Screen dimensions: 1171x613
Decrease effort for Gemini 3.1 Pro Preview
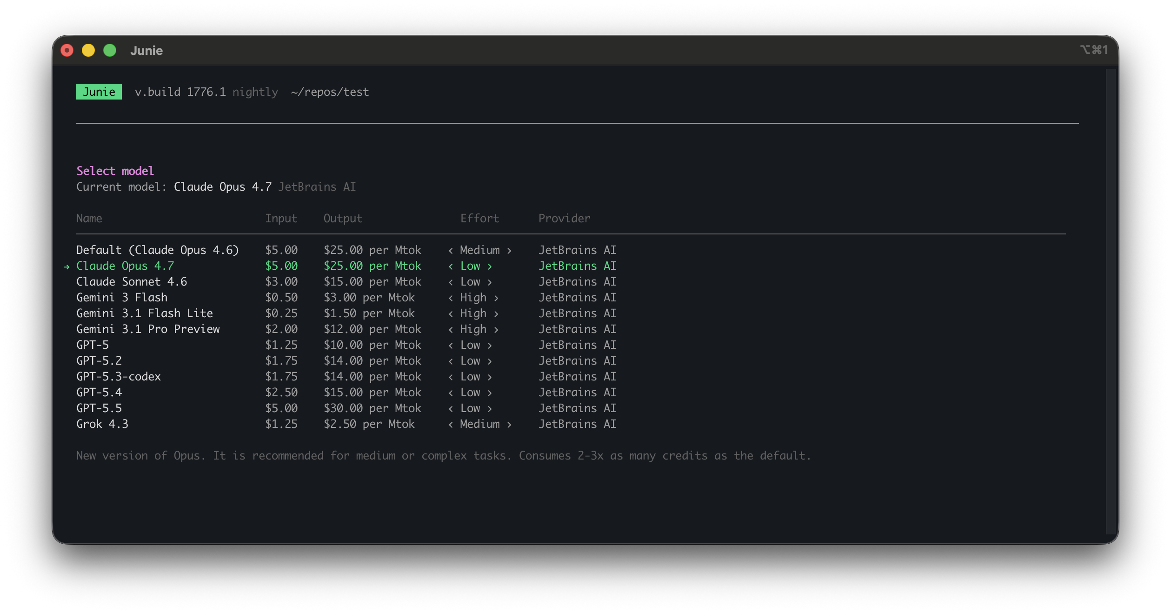451,330
